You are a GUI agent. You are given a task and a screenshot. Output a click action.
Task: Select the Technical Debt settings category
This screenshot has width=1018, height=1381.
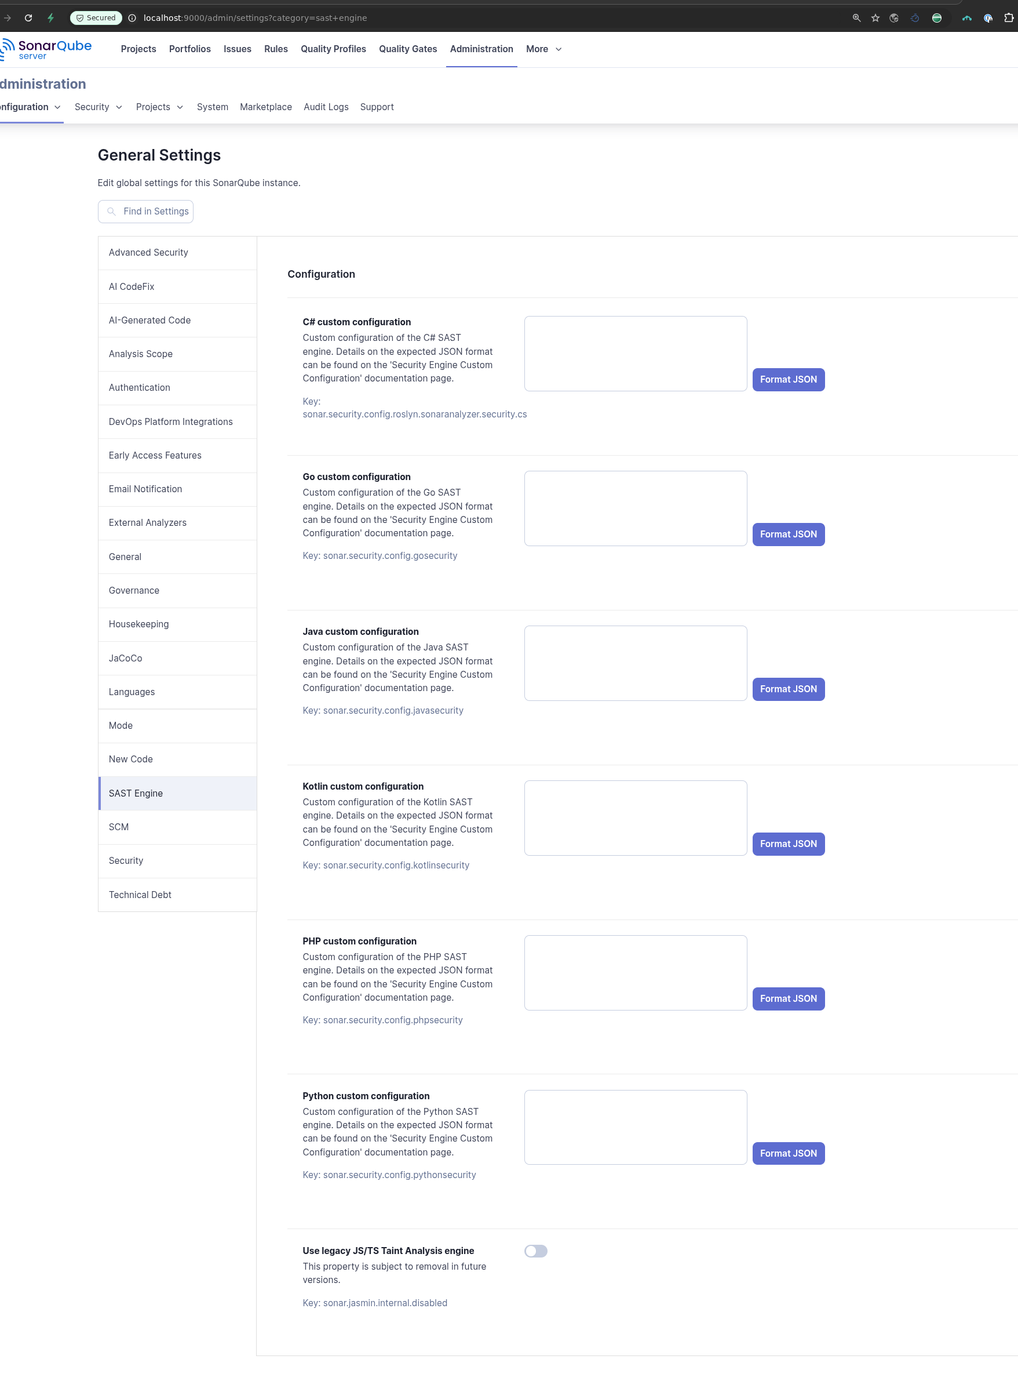[x=140, y=895]
